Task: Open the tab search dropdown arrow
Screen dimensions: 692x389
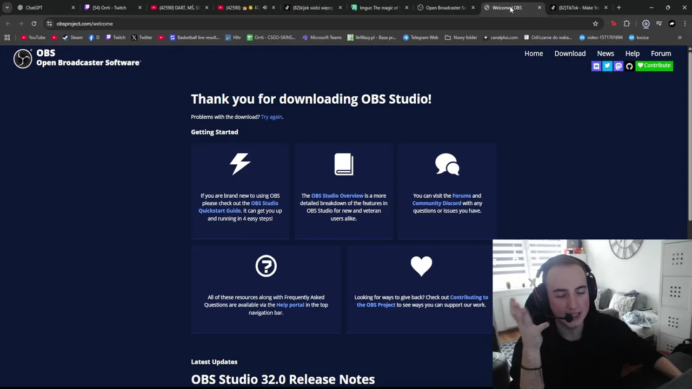Action: tap(6, 8)
